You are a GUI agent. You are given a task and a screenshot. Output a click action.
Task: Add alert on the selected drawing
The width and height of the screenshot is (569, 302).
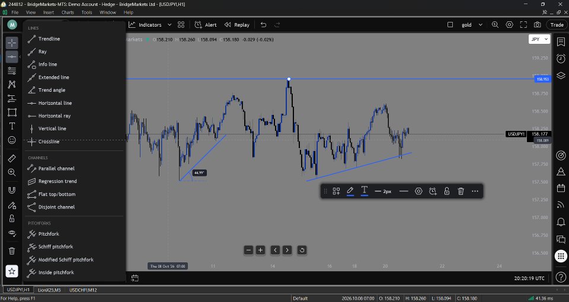[x=433, y=191]
